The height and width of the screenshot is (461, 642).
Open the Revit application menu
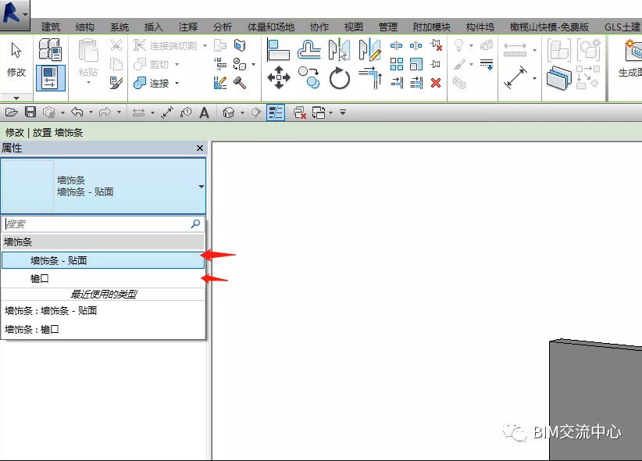15,16
